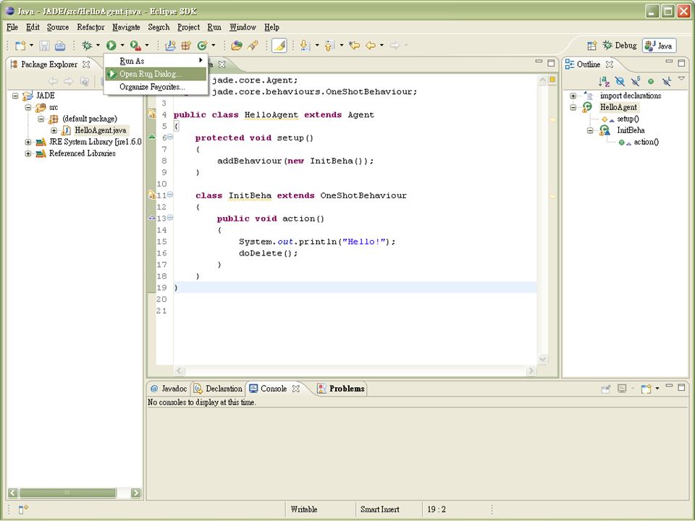Open the New Class dropdown arrow
This screenshot has width=695, height=521.
click(x=214, y=46)
